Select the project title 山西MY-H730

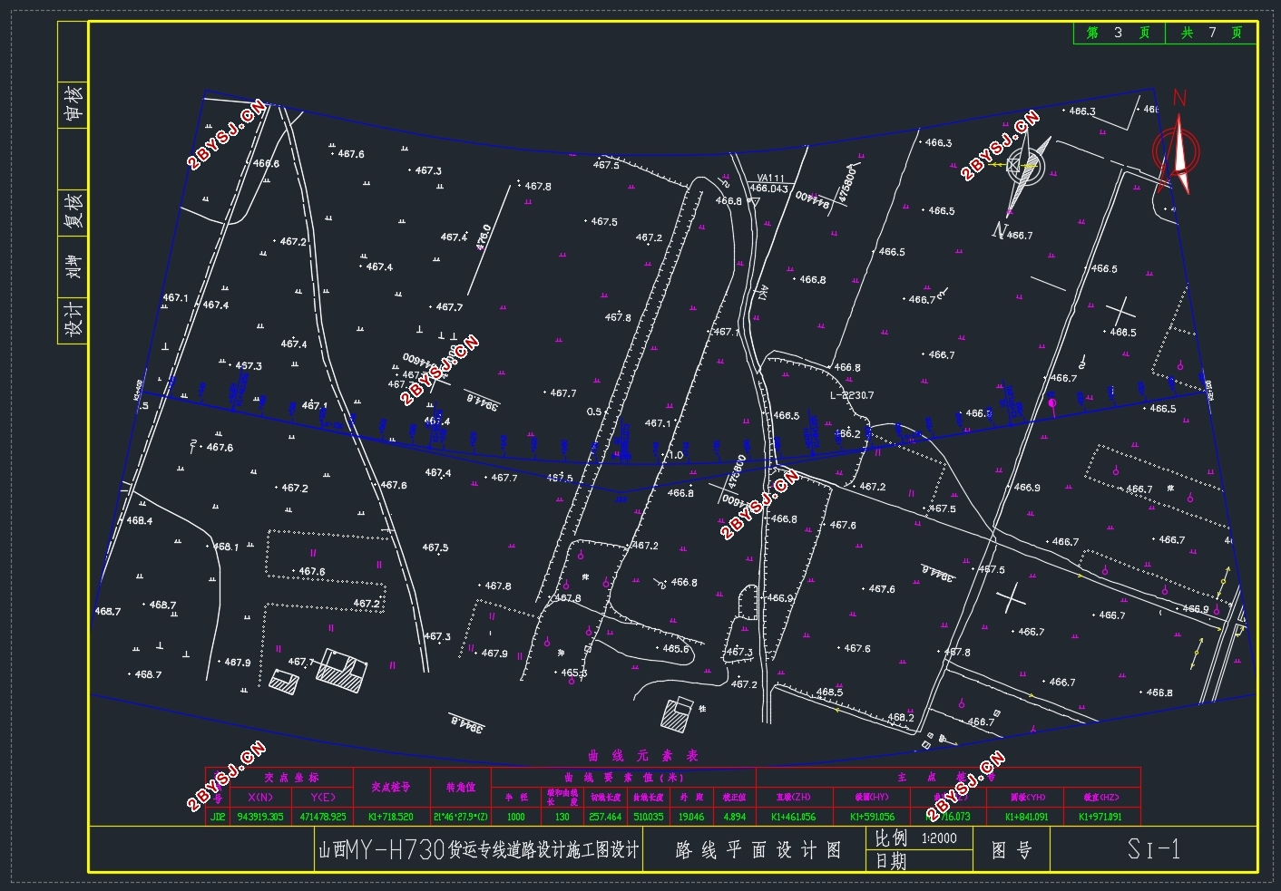click(x=381, y=850)
